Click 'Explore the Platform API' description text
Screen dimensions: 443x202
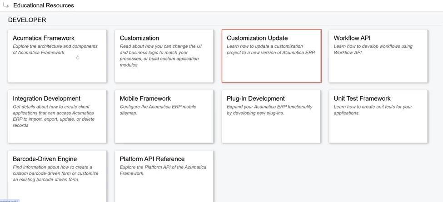[x=163, y=170]
